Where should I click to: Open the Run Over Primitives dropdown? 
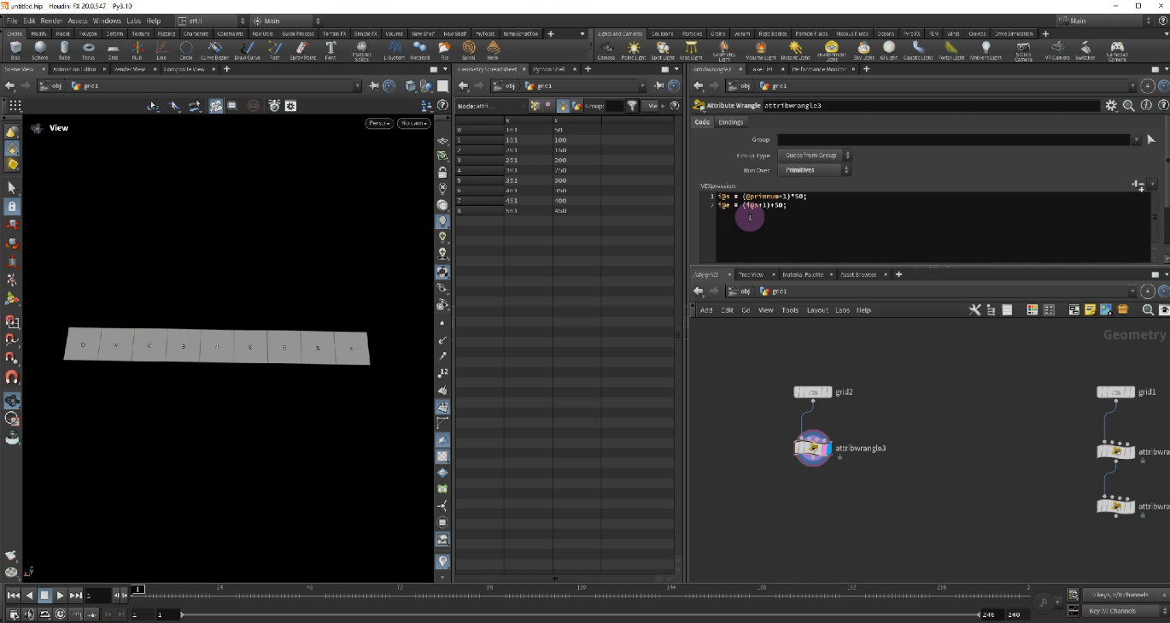coord(814,170)
